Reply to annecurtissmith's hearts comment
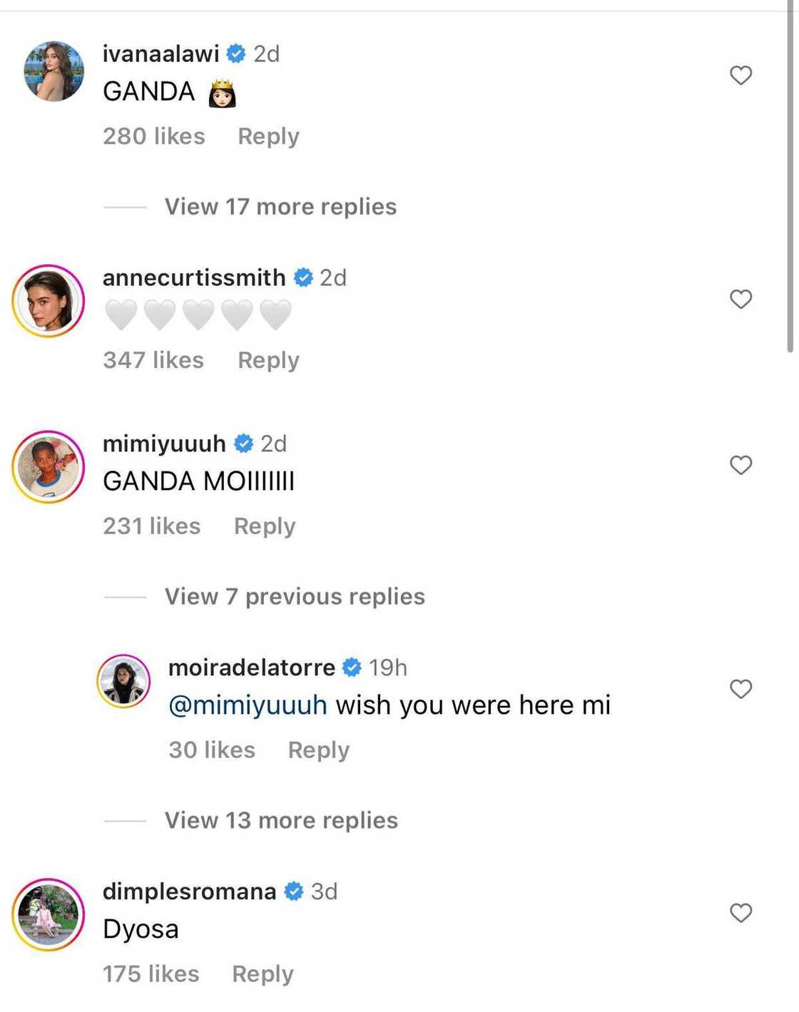The image size is (799, 1012). 268,360
